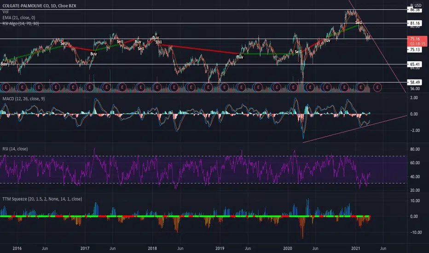The image size is (429, 253).
Task: Select the RSI Algo (14, 70, 30) legend
Action: pyautogui.click(x=21, y=23)
